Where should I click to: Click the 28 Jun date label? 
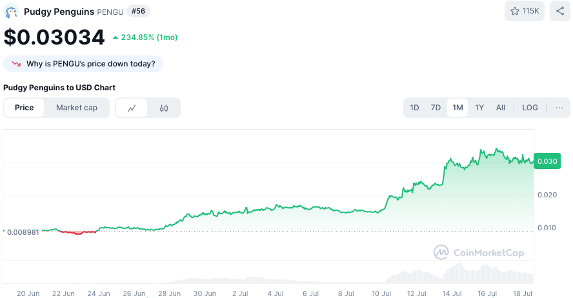[169, 293]
